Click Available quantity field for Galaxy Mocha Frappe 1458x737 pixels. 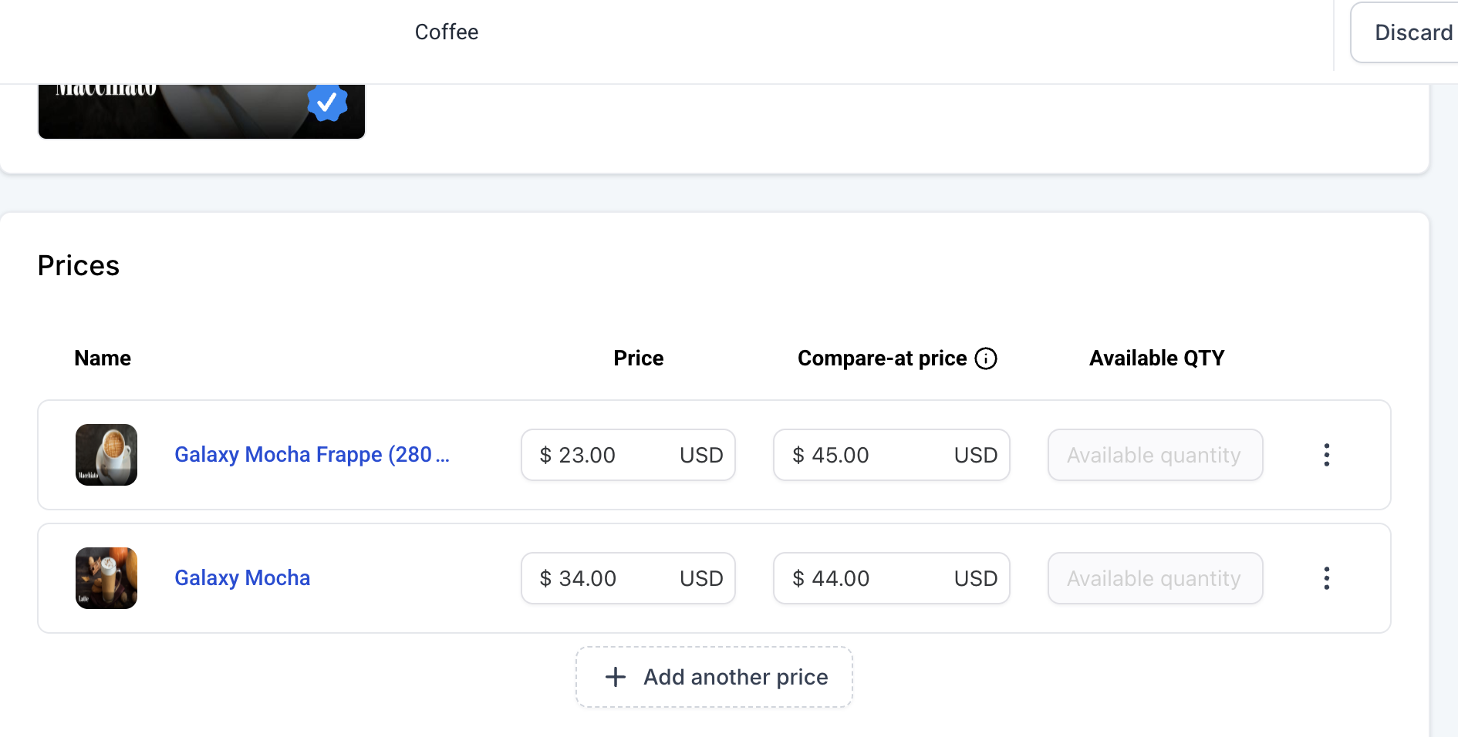[x=1154, y=455]
